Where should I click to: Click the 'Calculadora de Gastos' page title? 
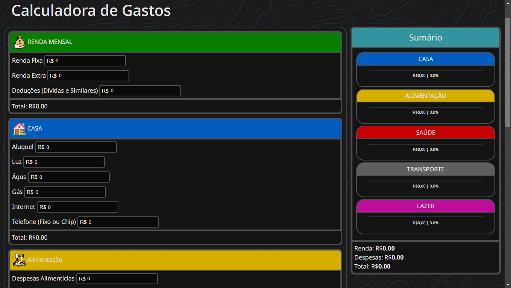pyautogui.click(x=91, y=10)
